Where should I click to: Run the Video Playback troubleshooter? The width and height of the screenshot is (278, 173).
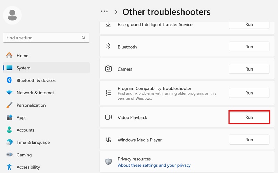click(249, 117)
